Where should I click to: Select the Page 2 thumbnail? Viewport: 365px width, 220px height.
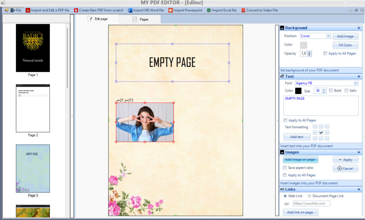(x=33, y=108)
